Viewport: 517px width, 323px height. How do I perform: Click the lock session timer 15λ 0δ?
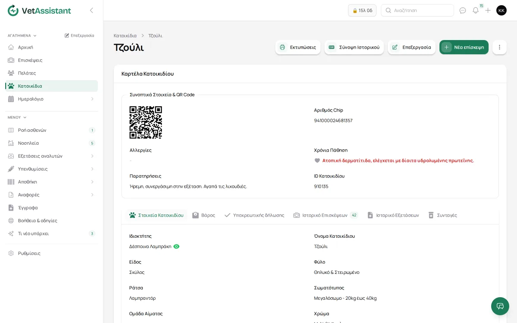[x=362, y=10]
